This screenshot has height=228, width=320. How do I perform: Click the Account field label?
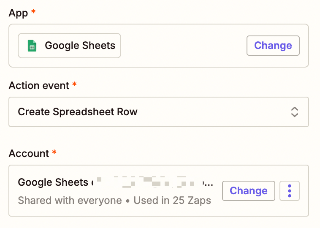coord(29,154)
